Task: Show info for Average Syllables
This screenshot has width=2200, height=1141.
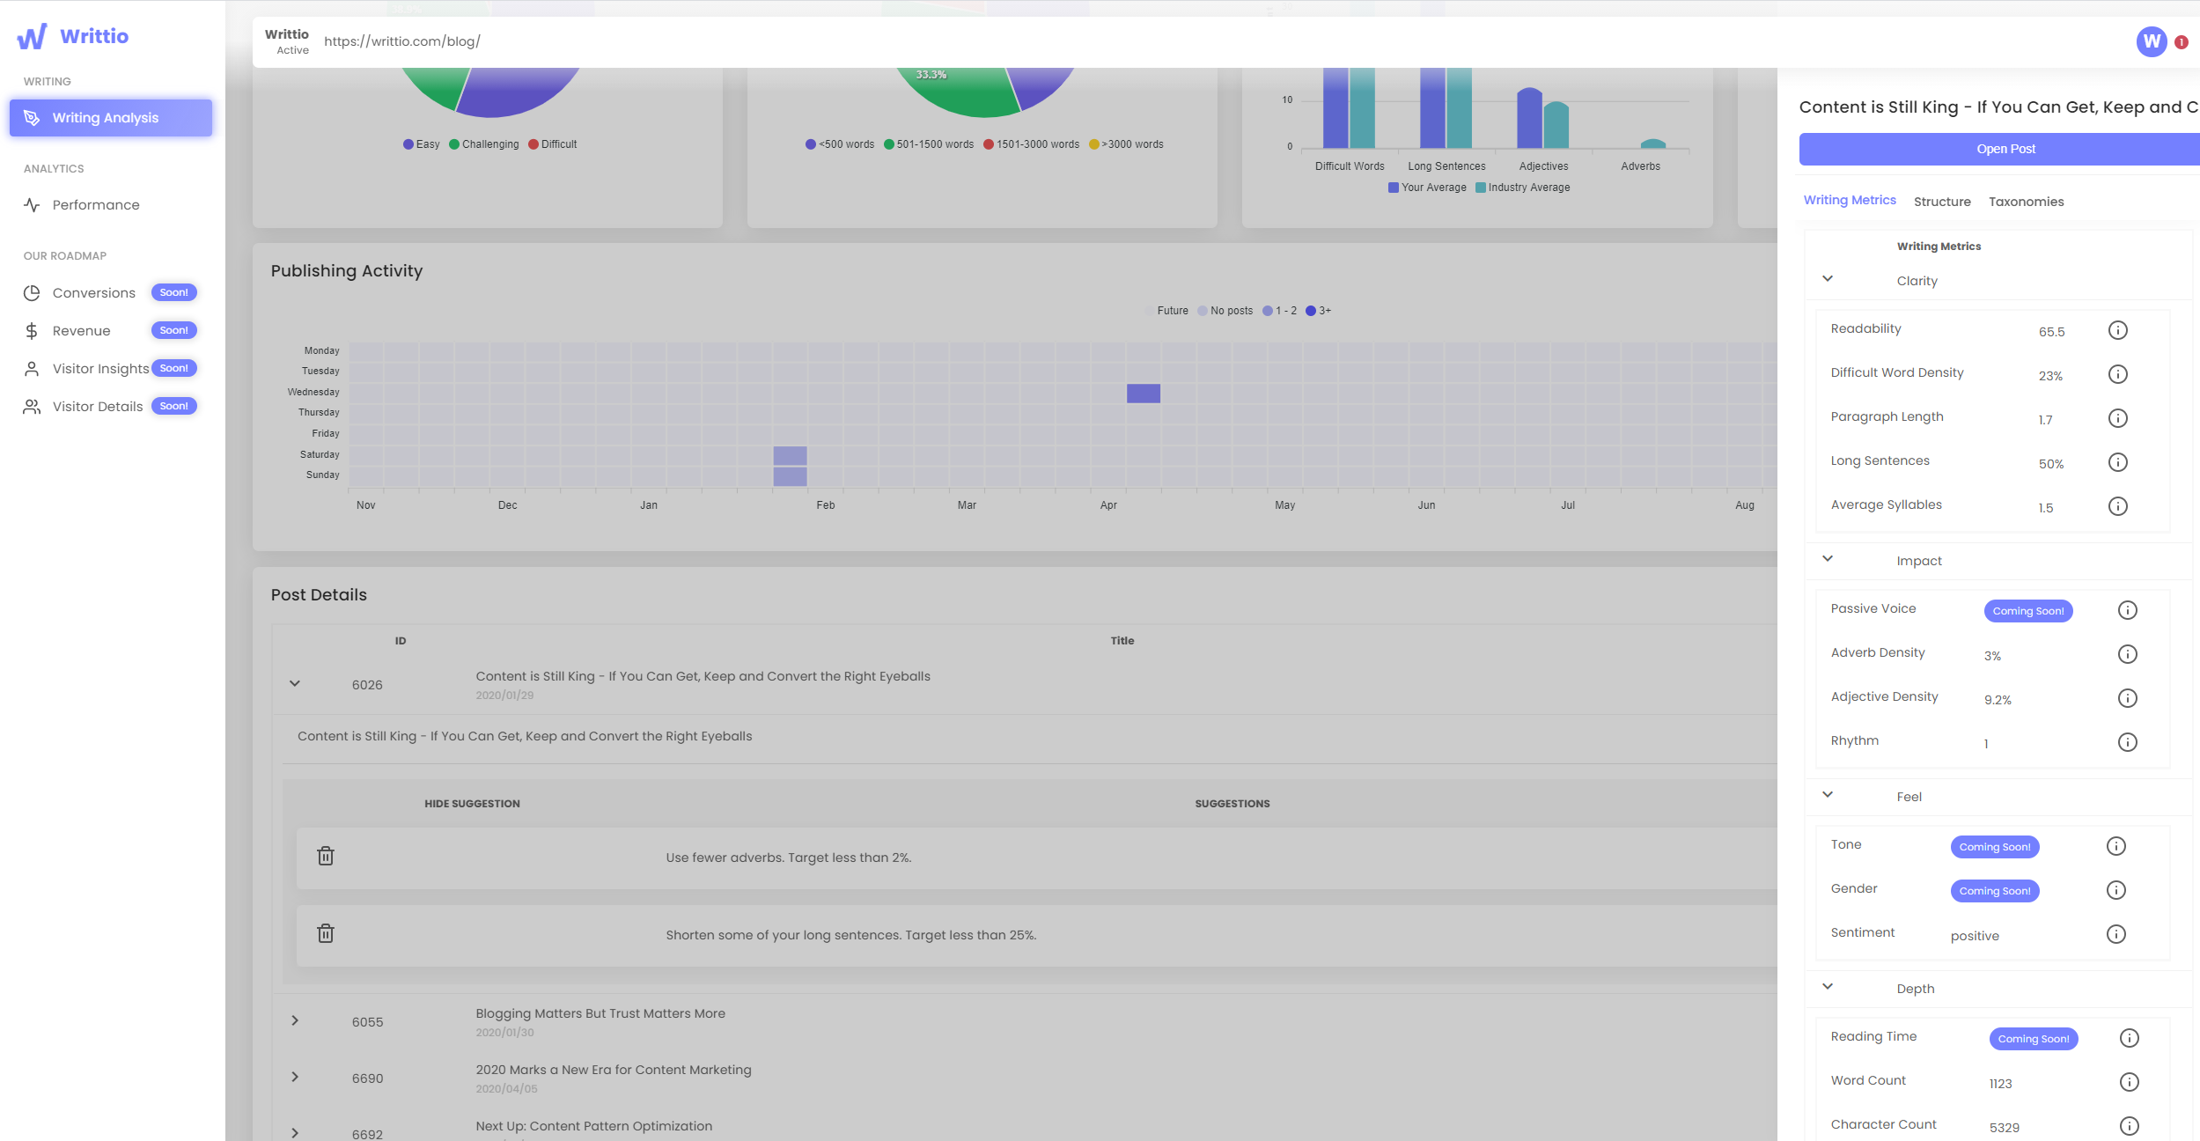Action: click(2118, 506)
